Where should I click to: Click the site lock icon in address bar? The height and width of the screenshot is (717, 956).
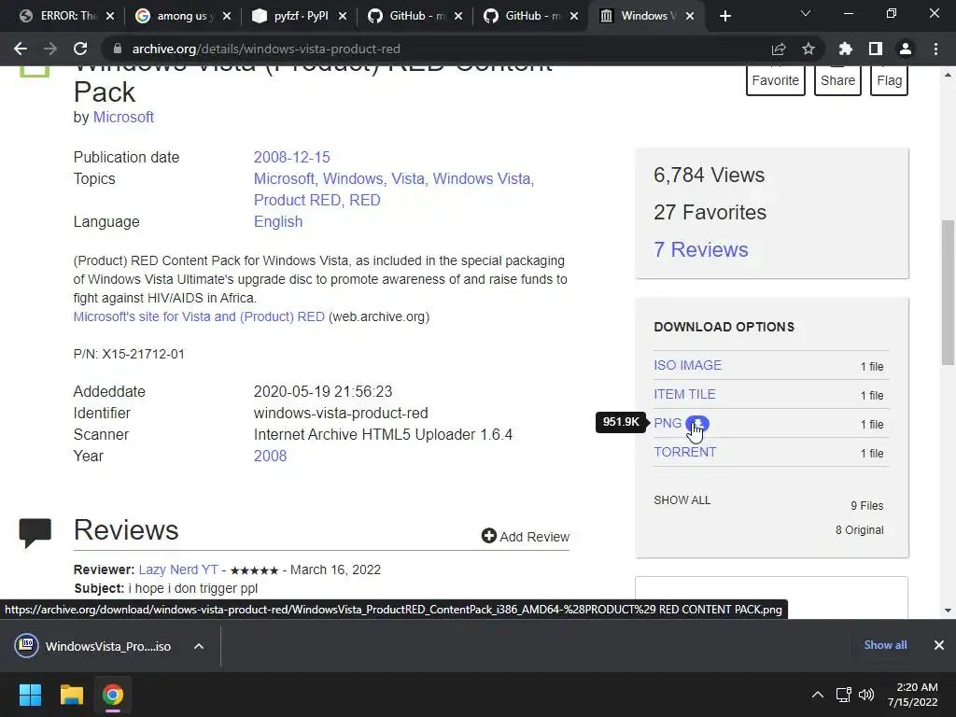click(x=118, y=49)
